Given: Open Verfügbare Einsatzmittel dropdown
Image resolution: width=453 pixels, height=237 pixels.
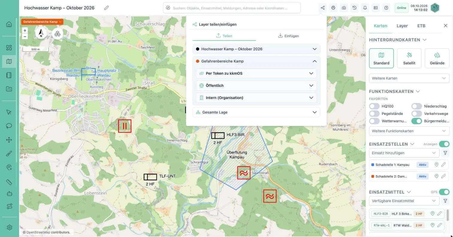Looking at the screenshot, I should (x=404, y=201).
